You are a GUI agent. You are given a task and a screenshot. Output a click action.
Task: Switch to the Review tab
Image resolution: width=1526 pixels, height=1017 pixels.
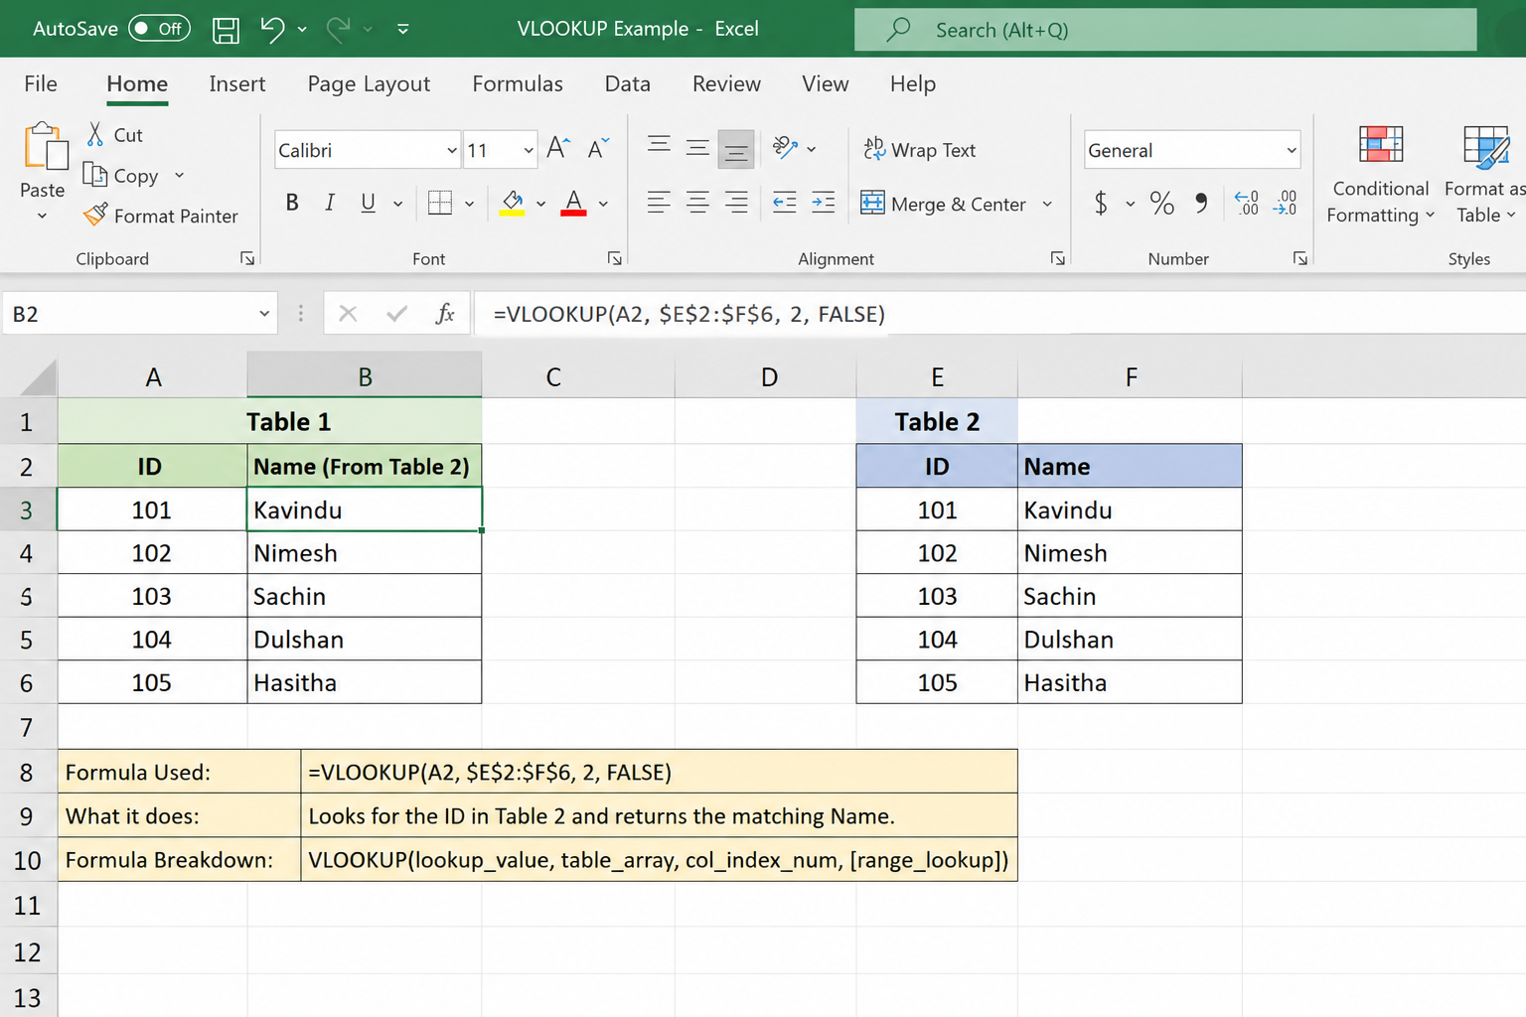[726, 83]
